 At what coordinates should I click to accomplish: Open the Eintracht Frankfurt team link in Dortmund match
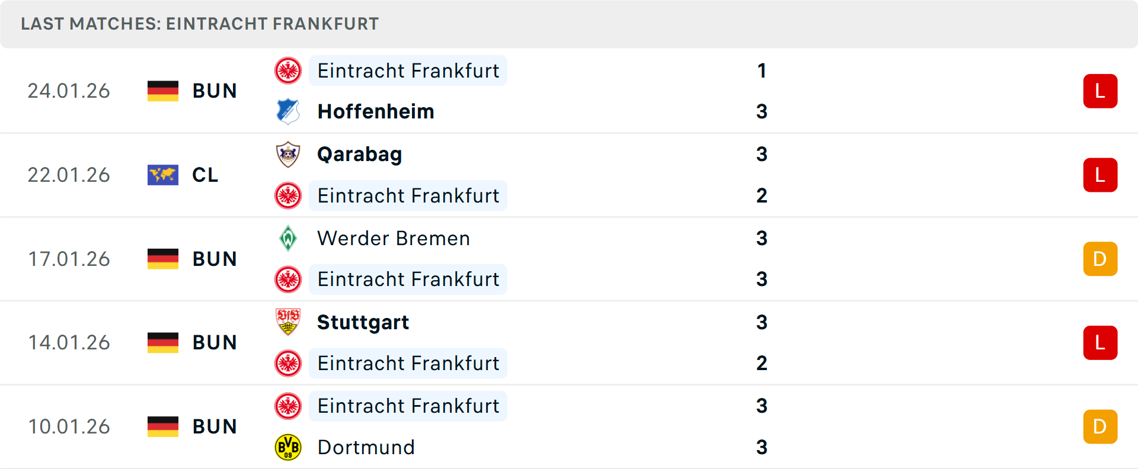click(x=408, y=406)
